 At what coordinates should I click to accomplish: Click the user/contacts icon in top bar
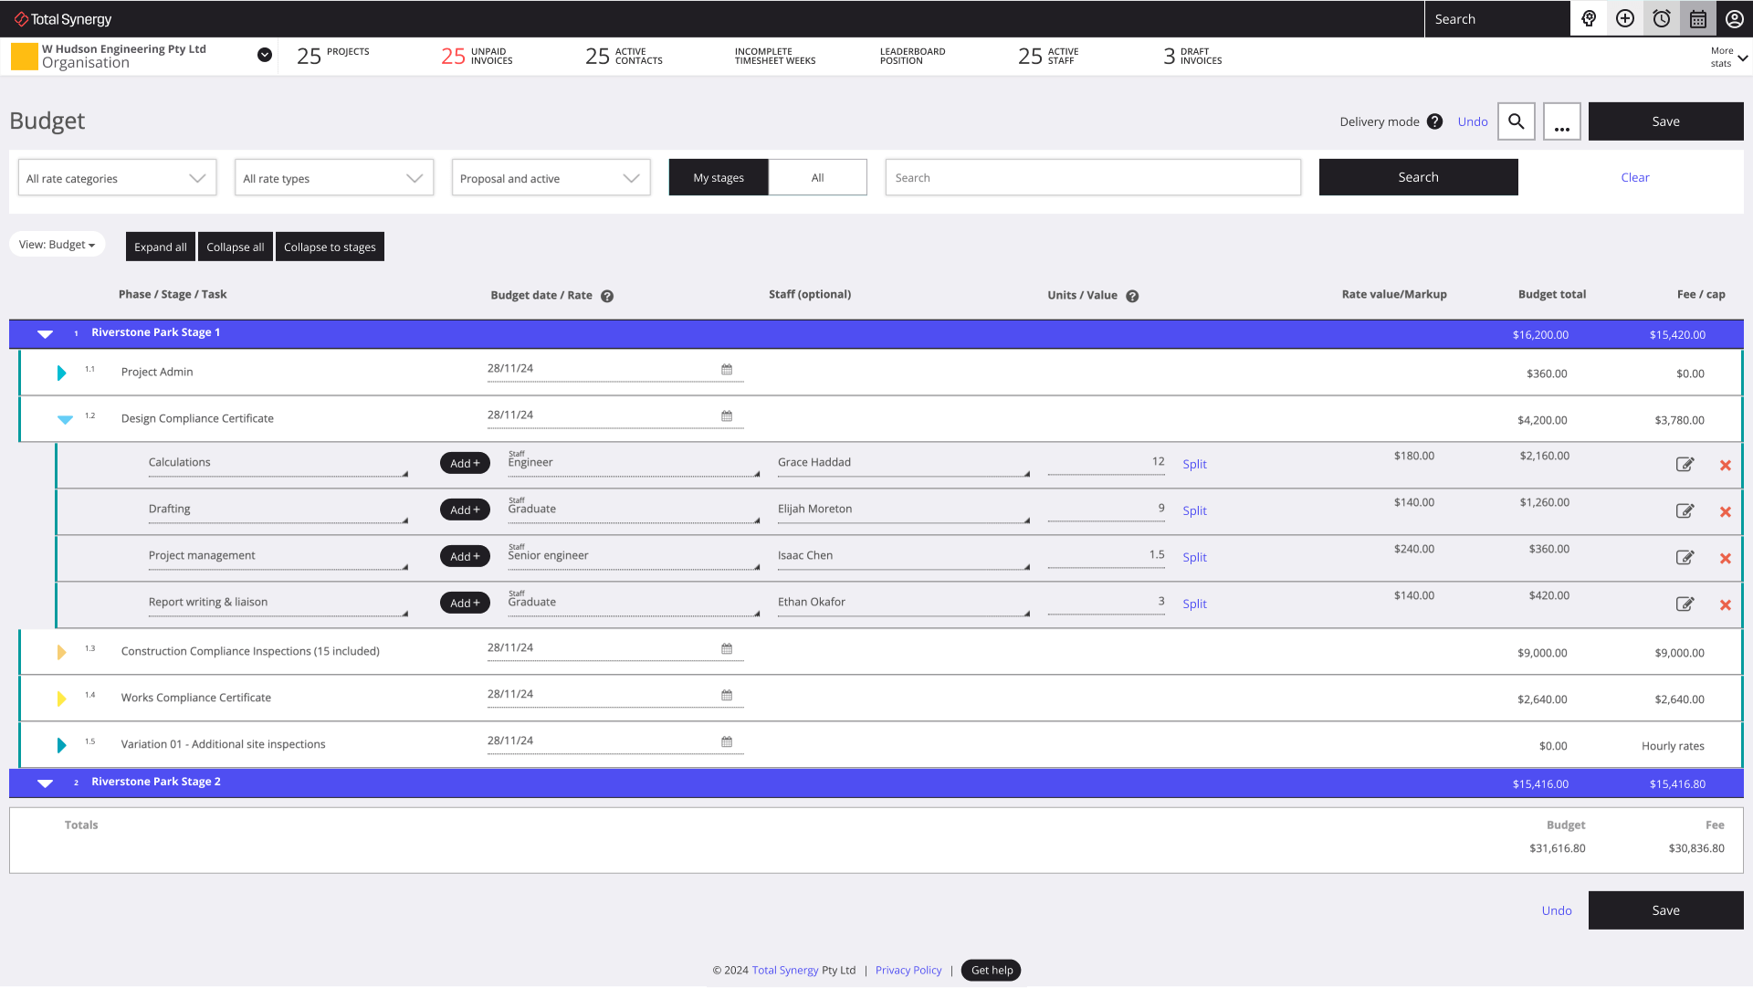pyautogui.click(x=1735, y=18)
